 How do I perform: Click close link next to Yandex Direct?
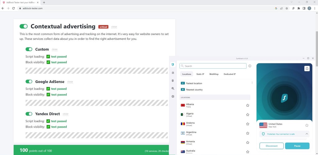(x=66, y=114)
